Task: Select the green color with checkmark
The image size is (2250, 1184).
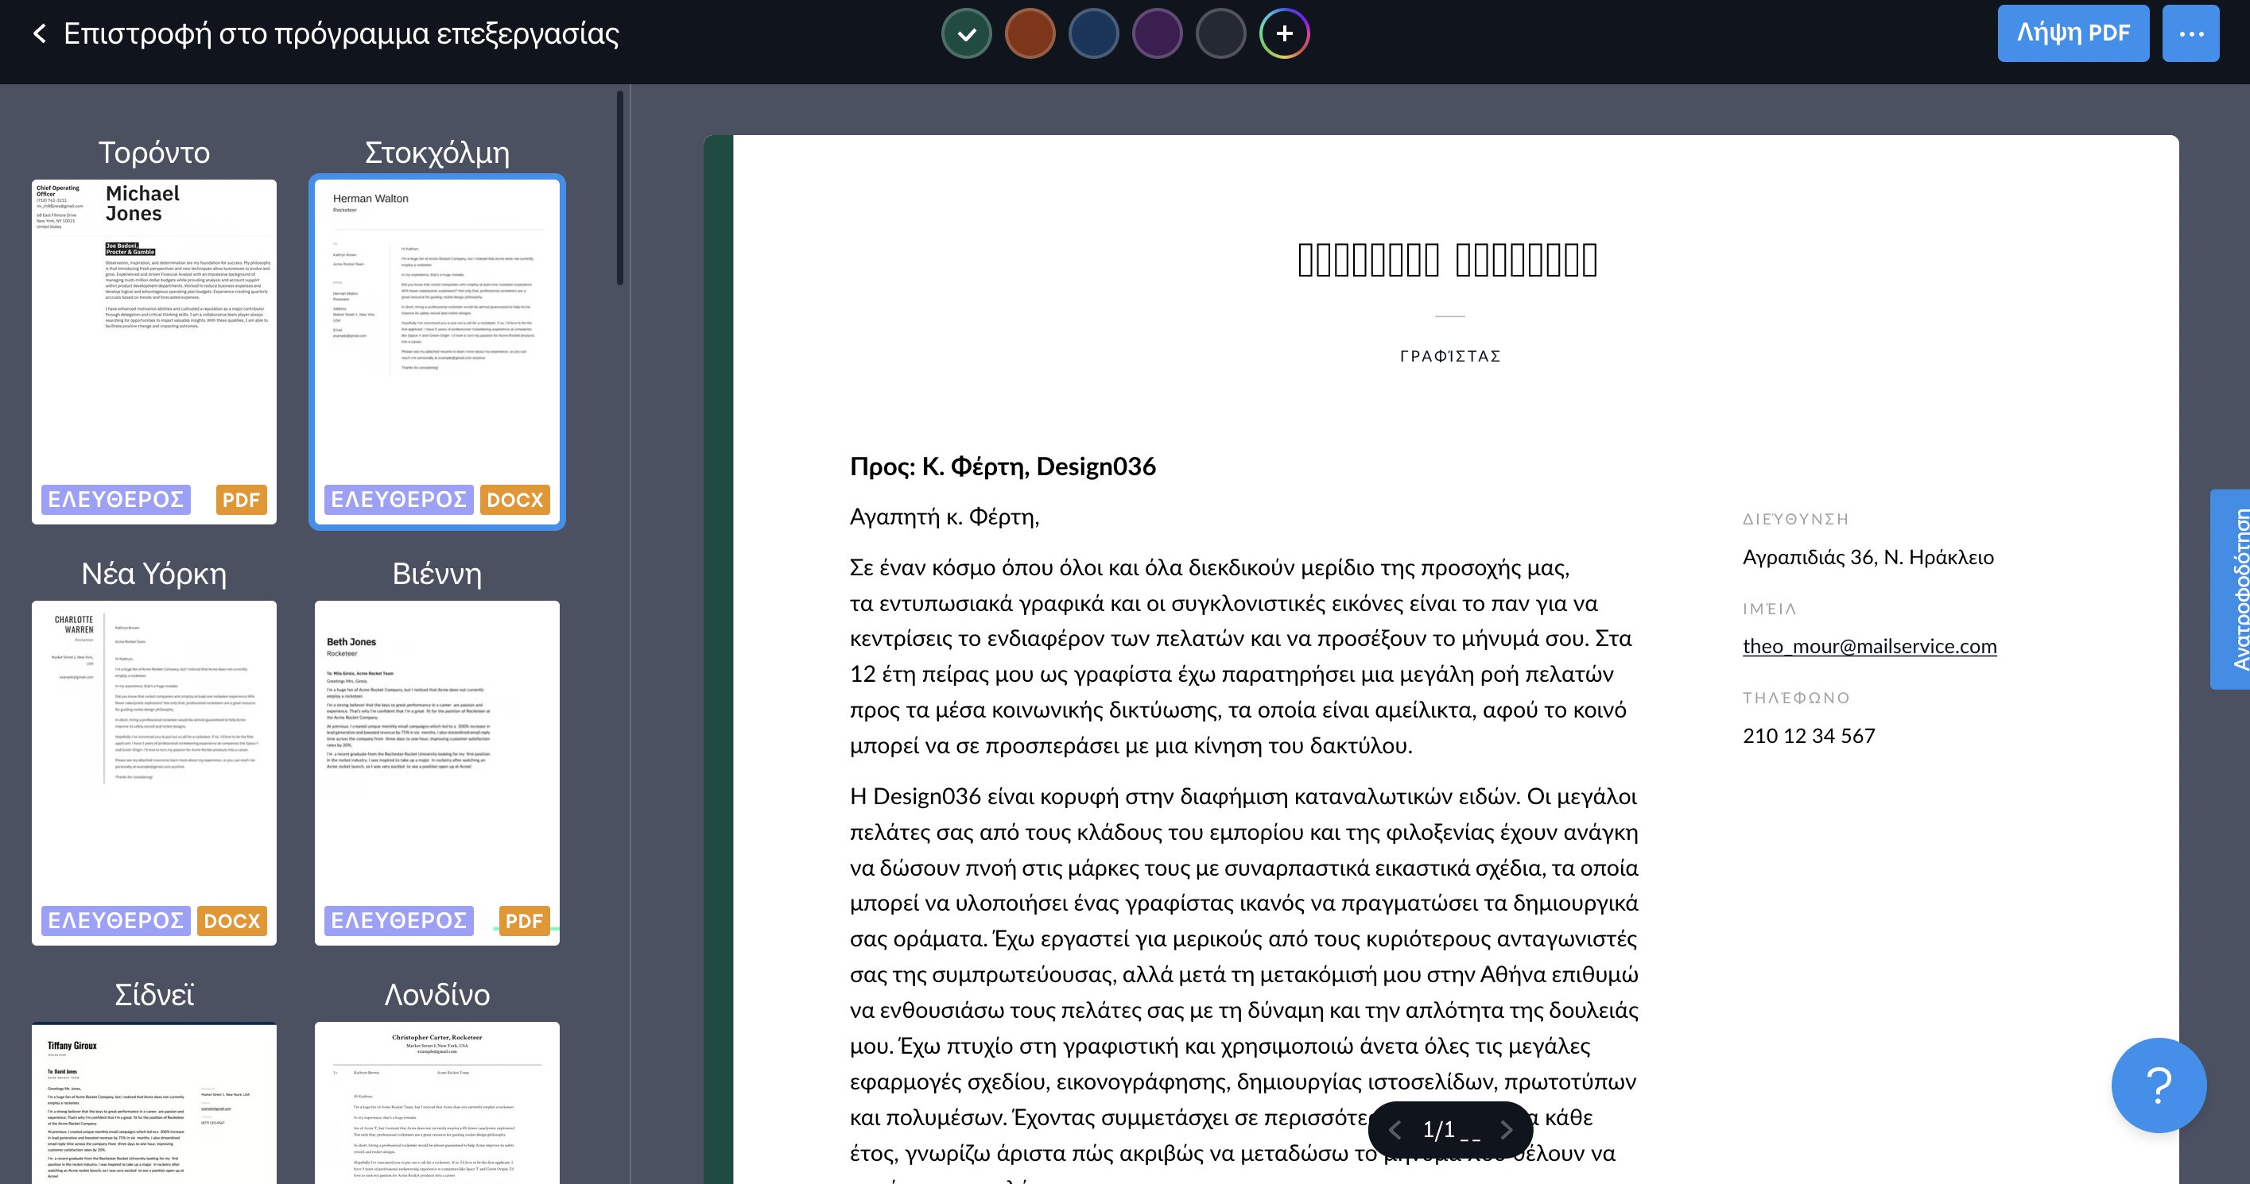Action: click(966, 34)
